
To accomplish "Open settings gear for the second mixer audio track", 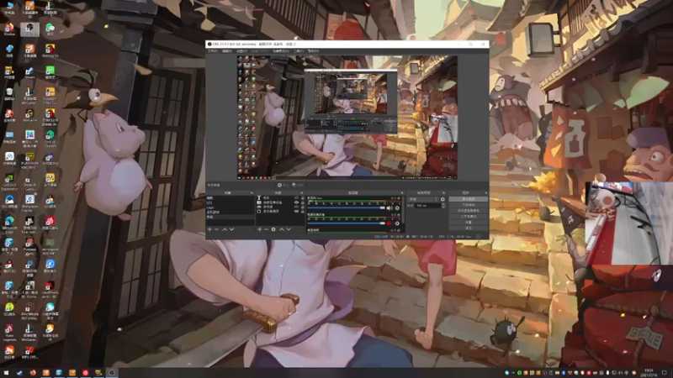I will [397, 223].
